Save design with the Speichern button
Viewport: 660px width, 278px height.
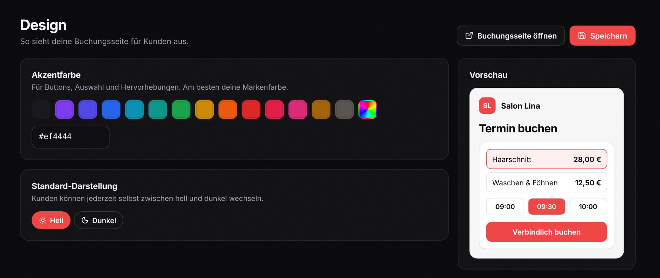pyautogui.click(x=602, y=36)
